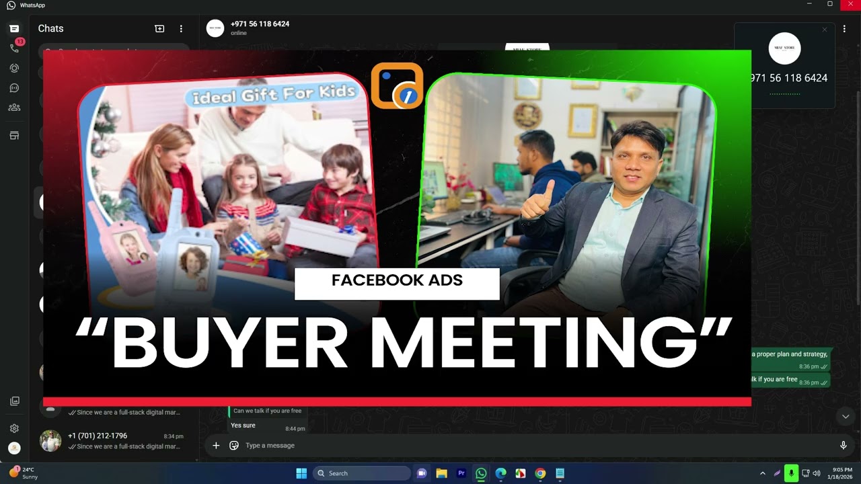Screen dimensions: 861x484
Task: Open contact avatar in chat header
Action: click(x=215, y=28)
